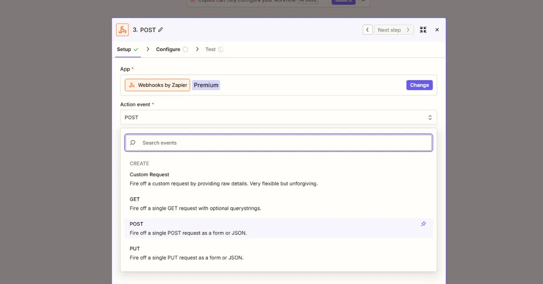The height and width of the screenshot is (284, 543).
Task: Click the Webhooks icon inside the App selector
Action: (132, 85)
